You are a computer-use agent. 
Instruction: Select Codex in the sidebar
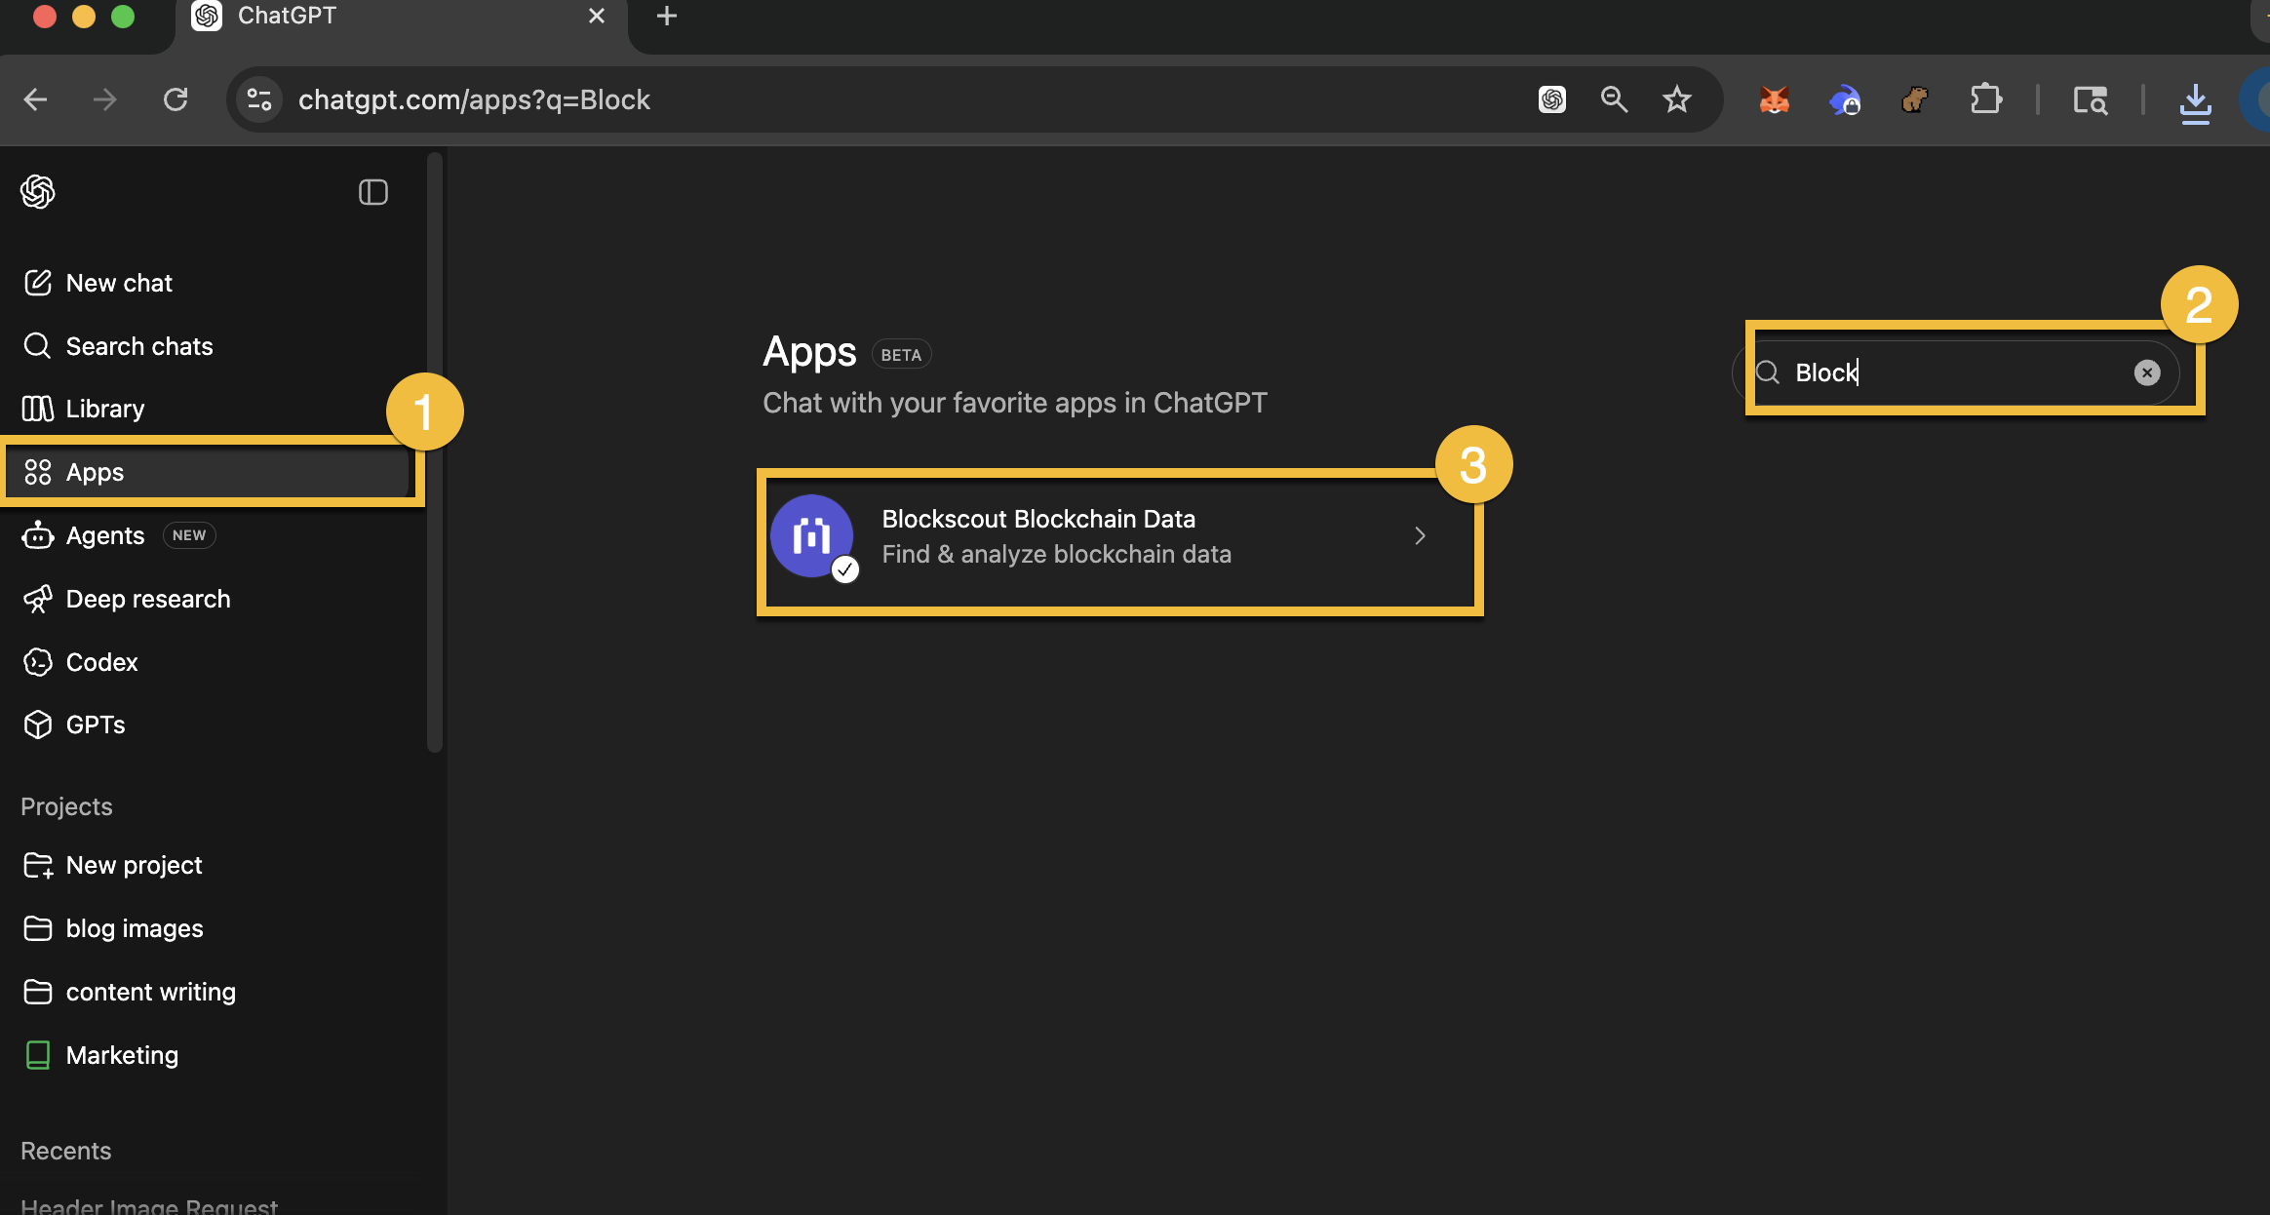pos(101,662)
